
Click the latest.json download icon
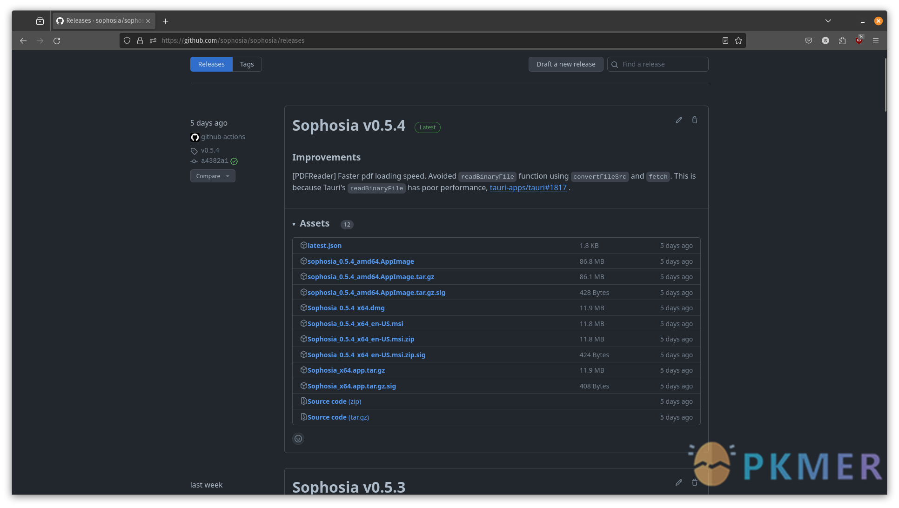click(x=303, y=245)
